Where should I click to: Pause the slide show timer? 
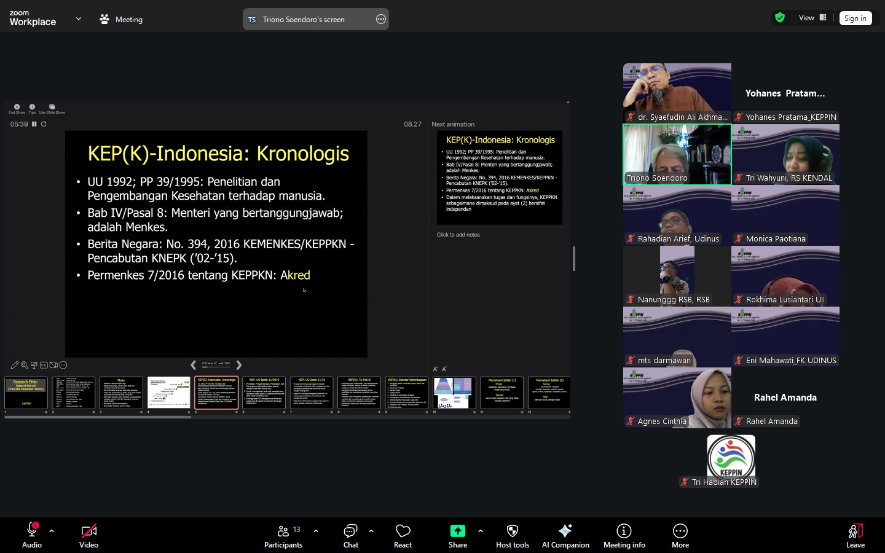coord(34,124)
